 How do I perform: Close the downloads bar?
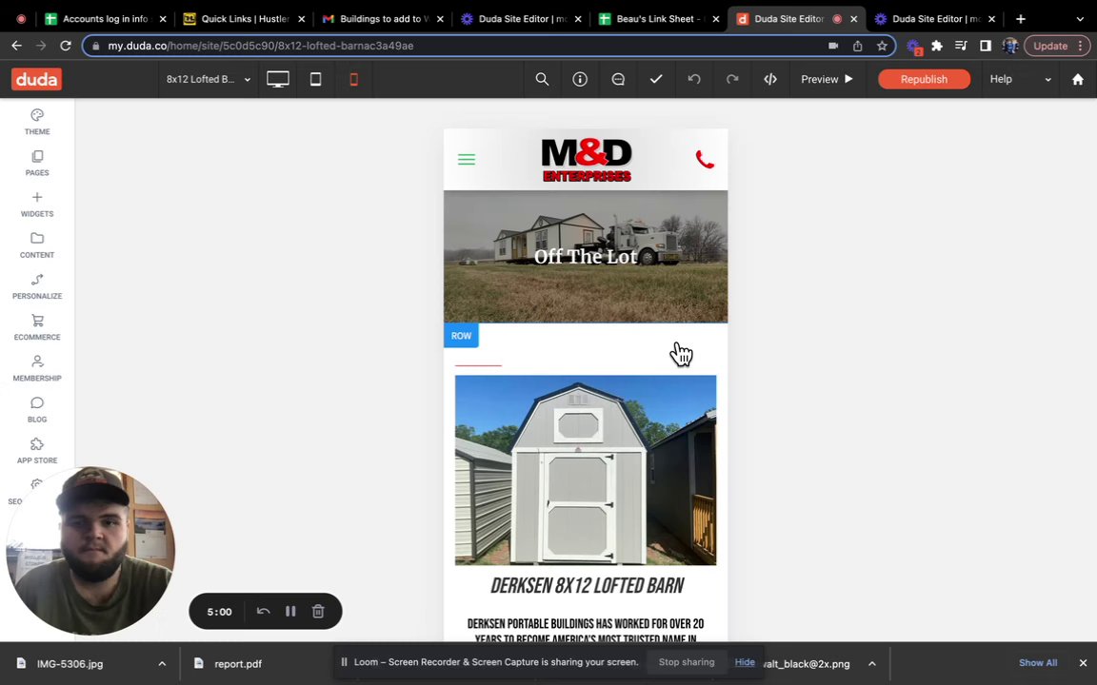click(1083, 662)
